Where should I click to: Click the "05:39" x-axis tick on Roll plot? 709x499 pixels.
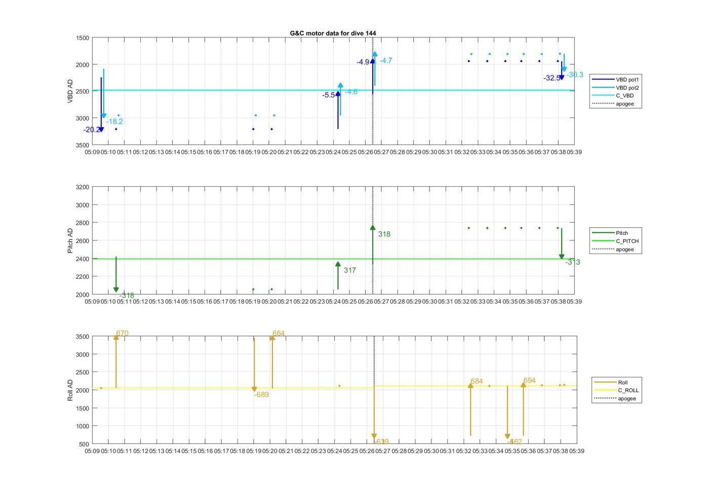coord(576,451)
